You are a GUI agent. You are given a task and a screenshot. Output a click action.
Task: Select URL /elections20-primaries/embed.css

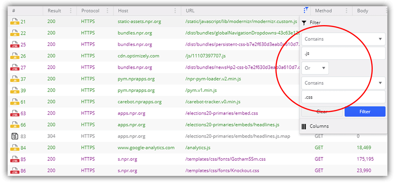pos(222,113)
